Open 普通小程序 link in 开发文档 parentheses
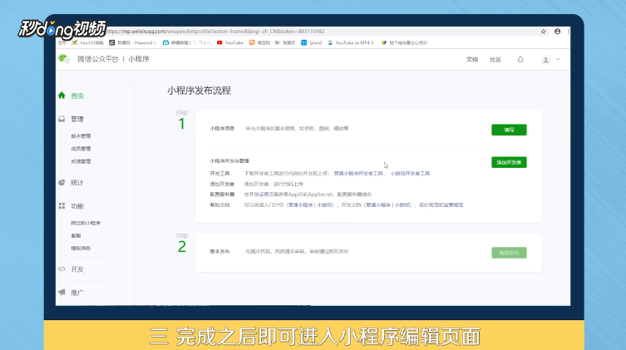Image resolution: width=626 pixels, height=350 pixels. 378,205
